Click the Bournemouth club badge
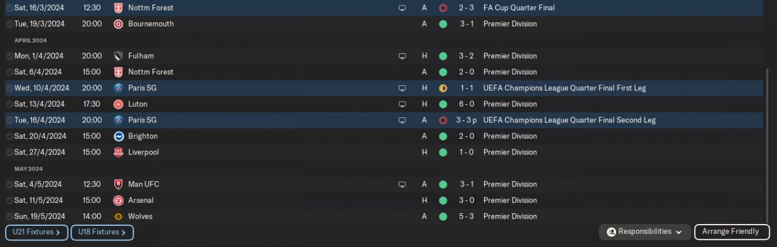The width and height of the screenshot is (777, 247). pos(118,24)
